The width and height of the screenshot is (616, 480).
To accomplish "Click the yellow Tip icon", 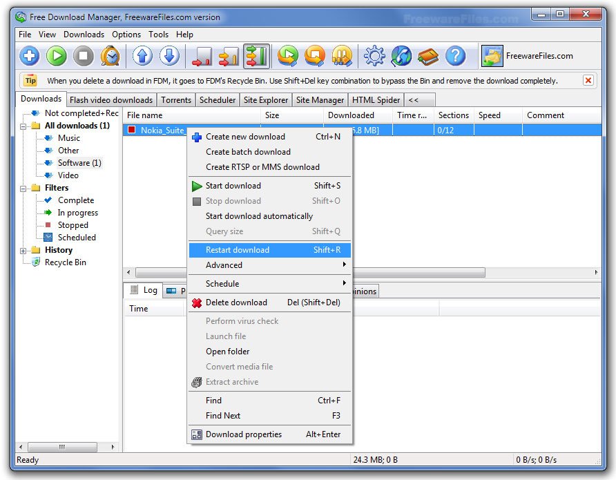I will (x=30, y=81).
